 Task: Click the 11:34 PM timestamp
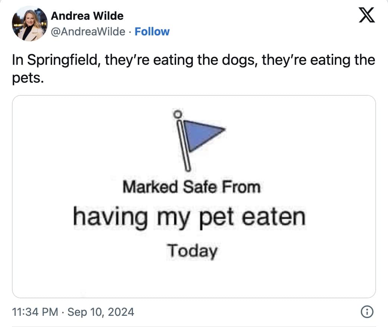tap(35, 311)
